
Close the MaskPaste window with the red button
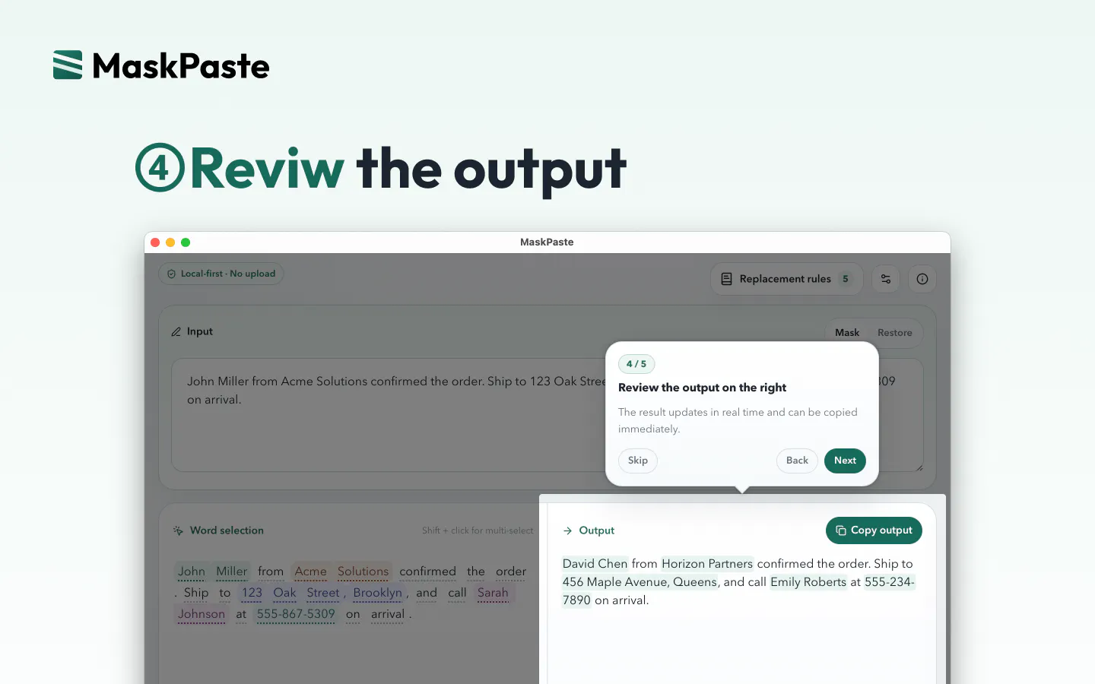point(155,242)
